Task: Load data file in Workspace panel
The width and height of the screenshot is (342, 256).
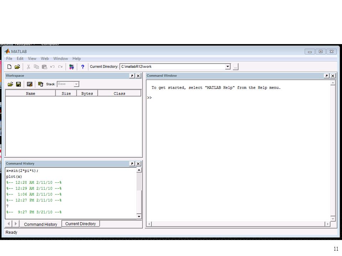Action: [x=10, y=84]
